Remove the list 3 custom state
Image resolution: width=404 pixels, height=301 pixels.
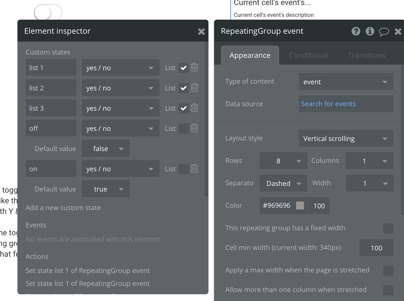point(194,108)
